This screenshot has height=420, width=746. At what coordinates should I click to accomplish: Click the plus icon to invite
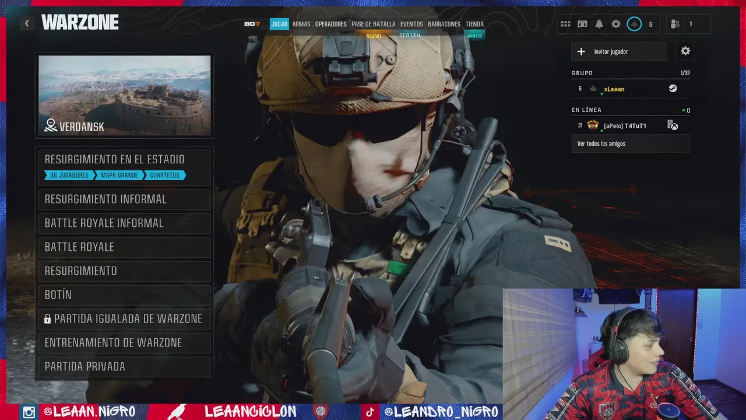[581, 51]
